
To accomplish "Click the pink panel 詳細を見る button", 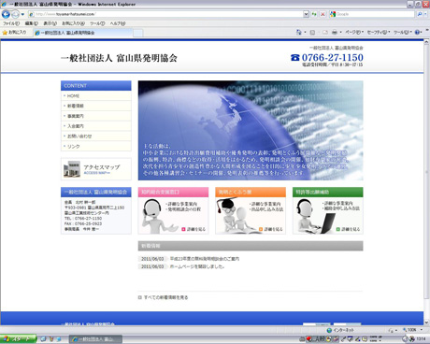I will 193,229.
